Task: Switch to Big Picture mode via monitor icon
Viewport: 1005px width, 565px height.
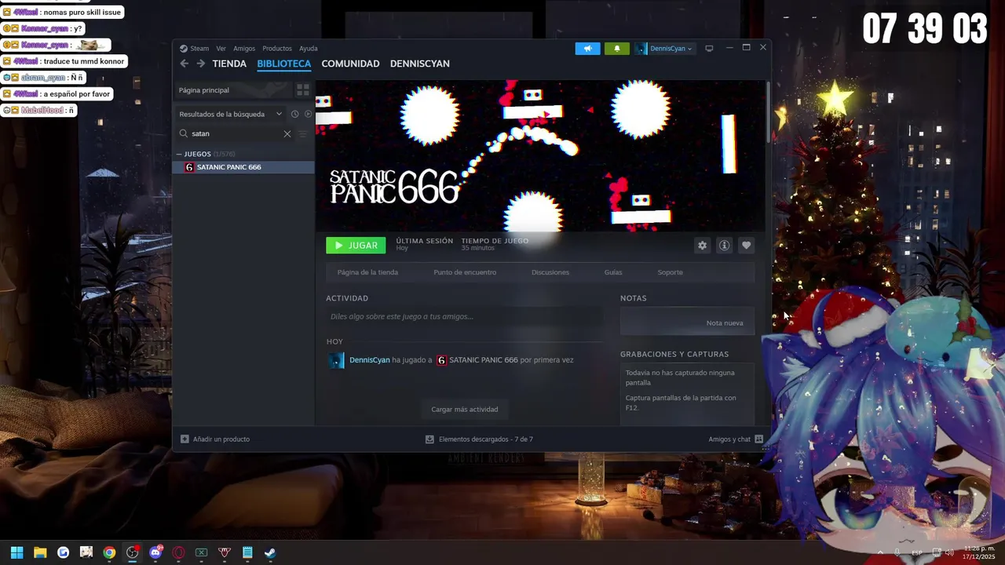Action: (x=709, y=49)
